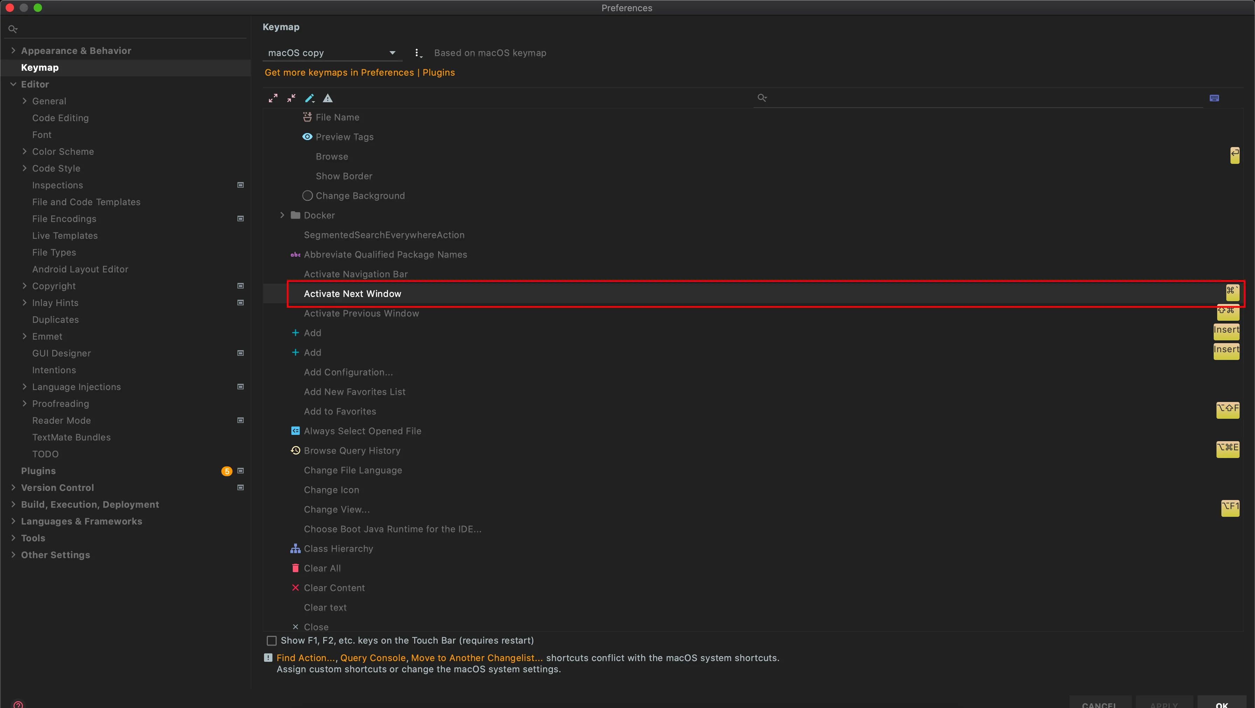Click the warning triangle conflicts filter icon
The width and height of the screenshot is (1255, 708).
tap(328, 98)
